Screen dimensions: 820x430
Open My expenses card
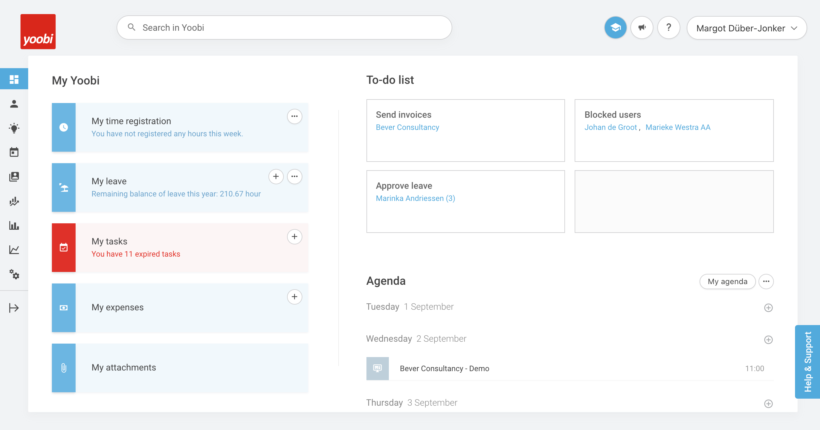point(180,308)
